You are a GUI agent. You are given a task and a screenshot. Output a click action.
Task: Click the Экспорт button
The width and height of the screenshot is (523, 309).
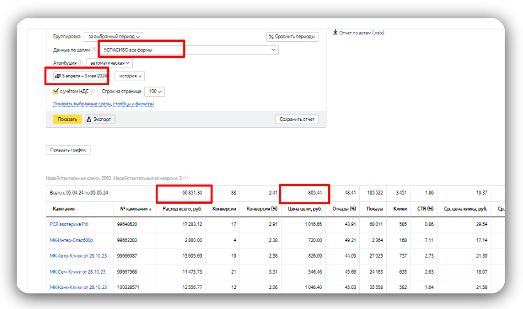pyautogui.click(x=100, y=119)
